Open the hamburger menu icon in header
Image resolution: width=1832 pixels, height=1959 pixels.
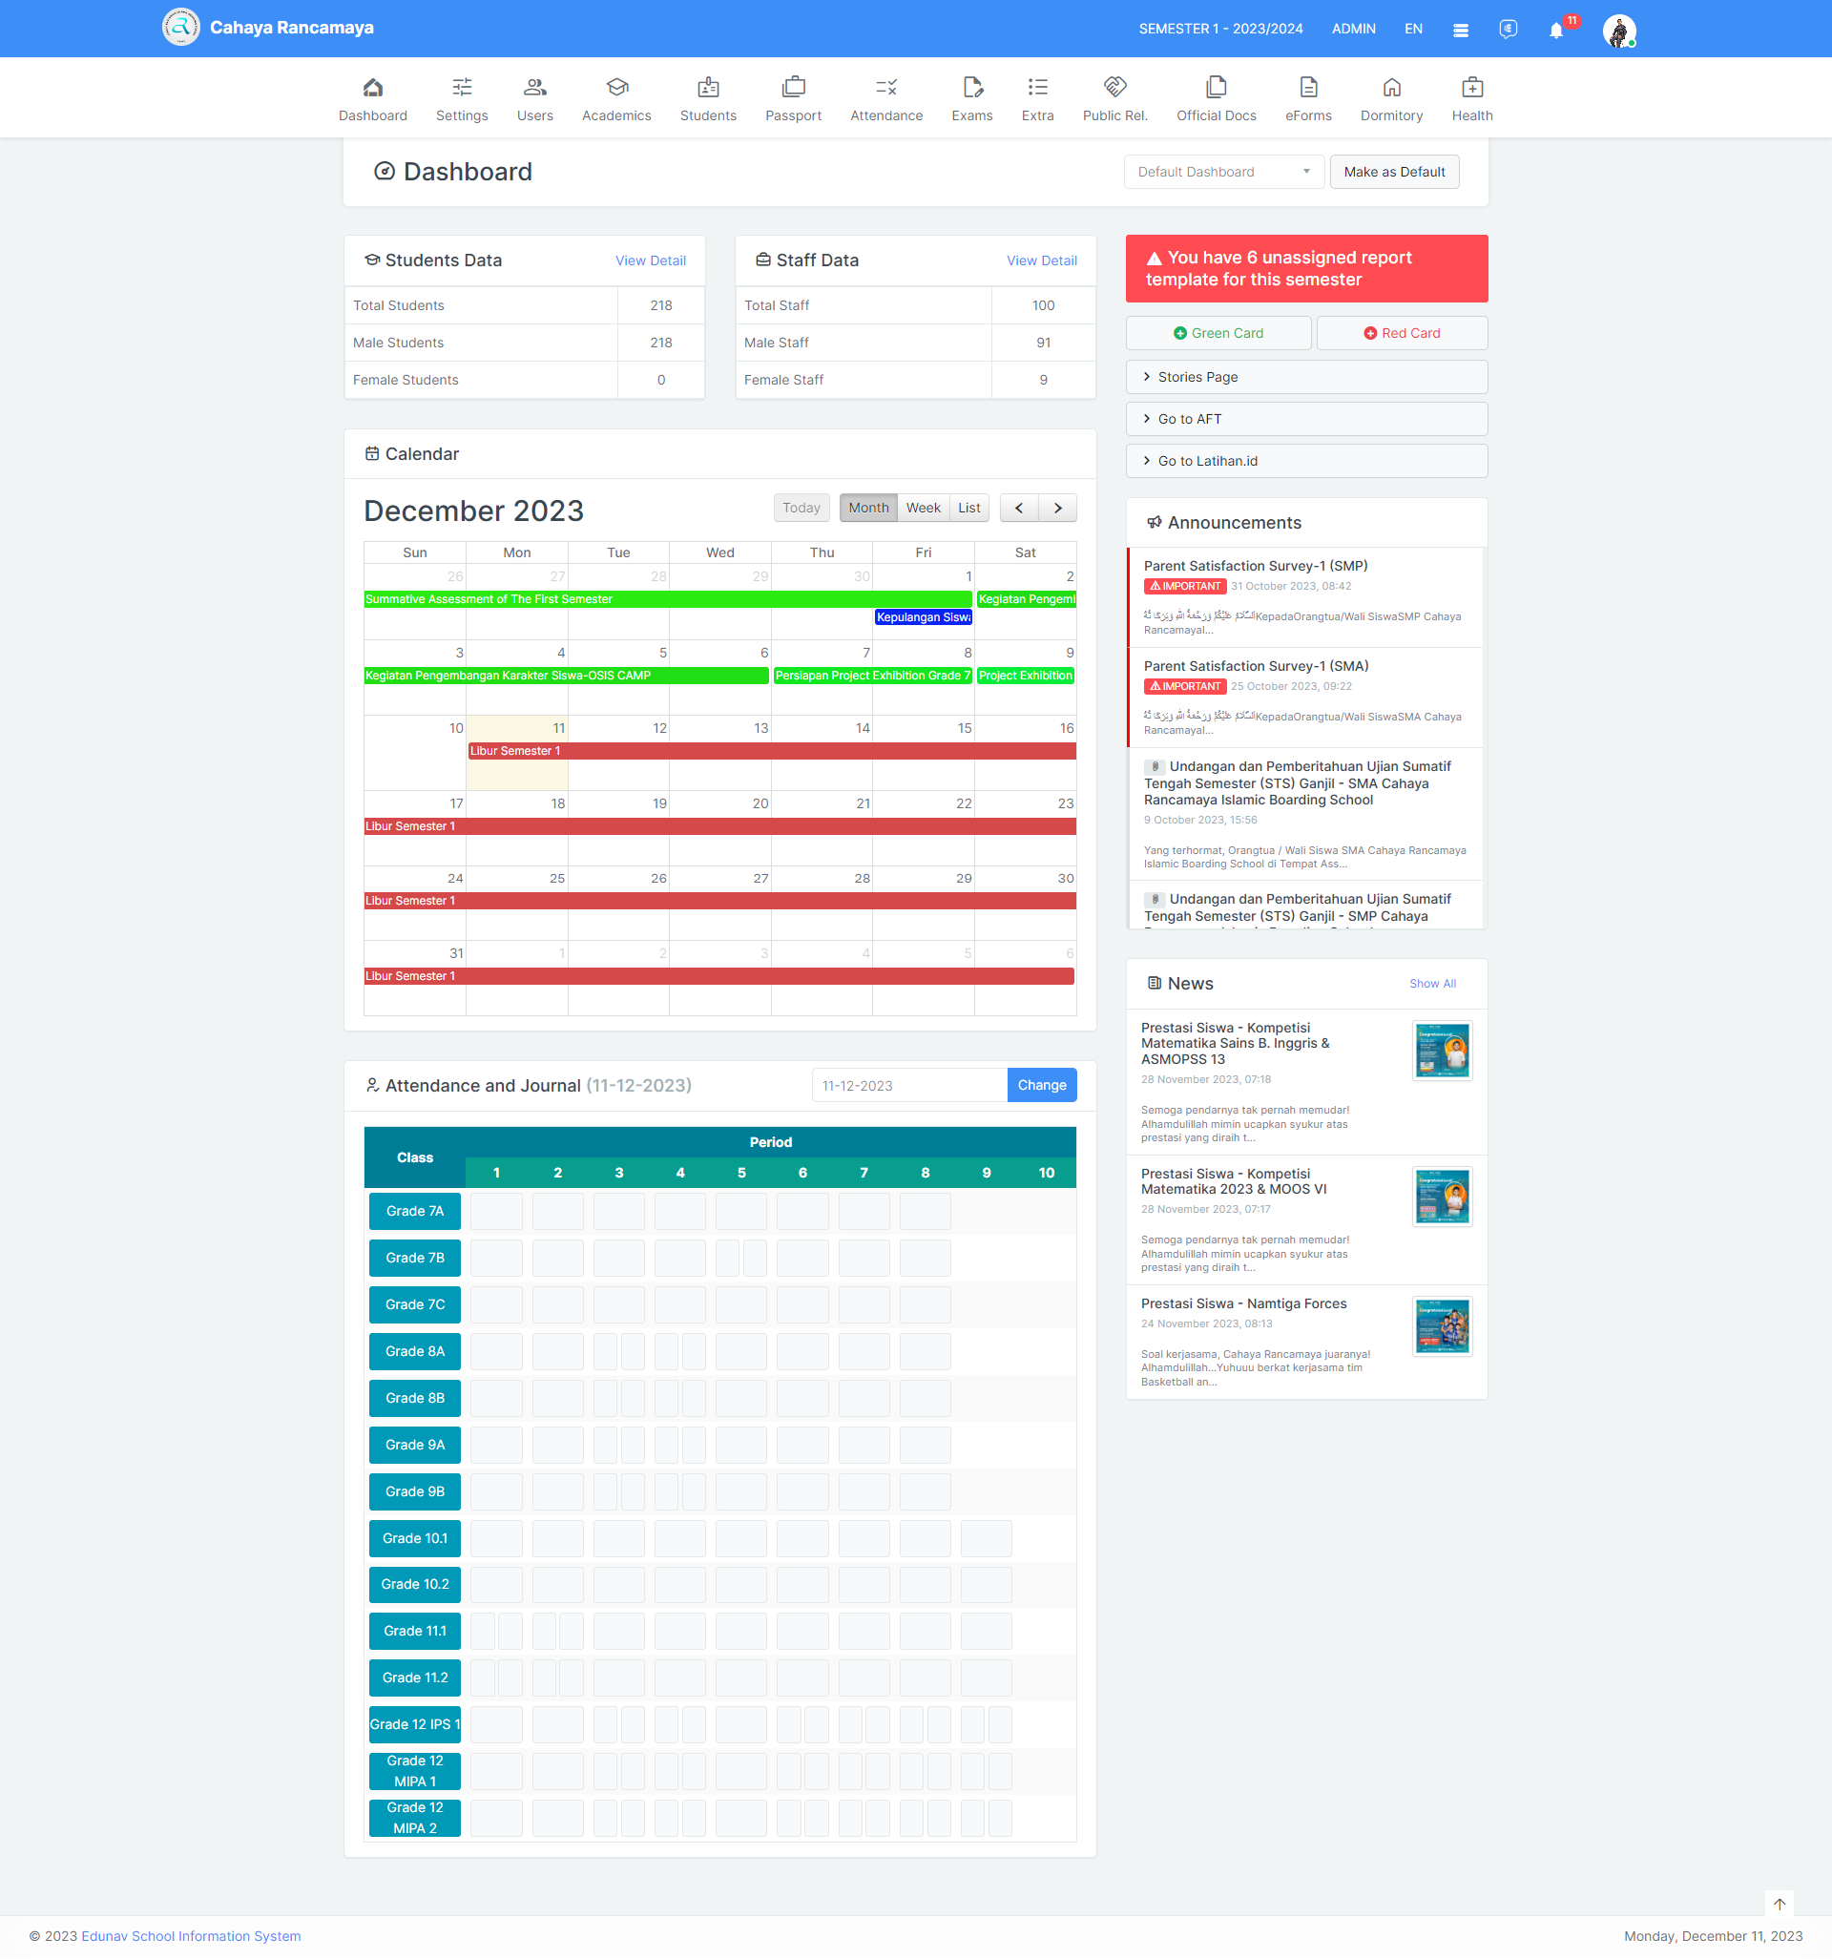click(x=1461, y=30)
